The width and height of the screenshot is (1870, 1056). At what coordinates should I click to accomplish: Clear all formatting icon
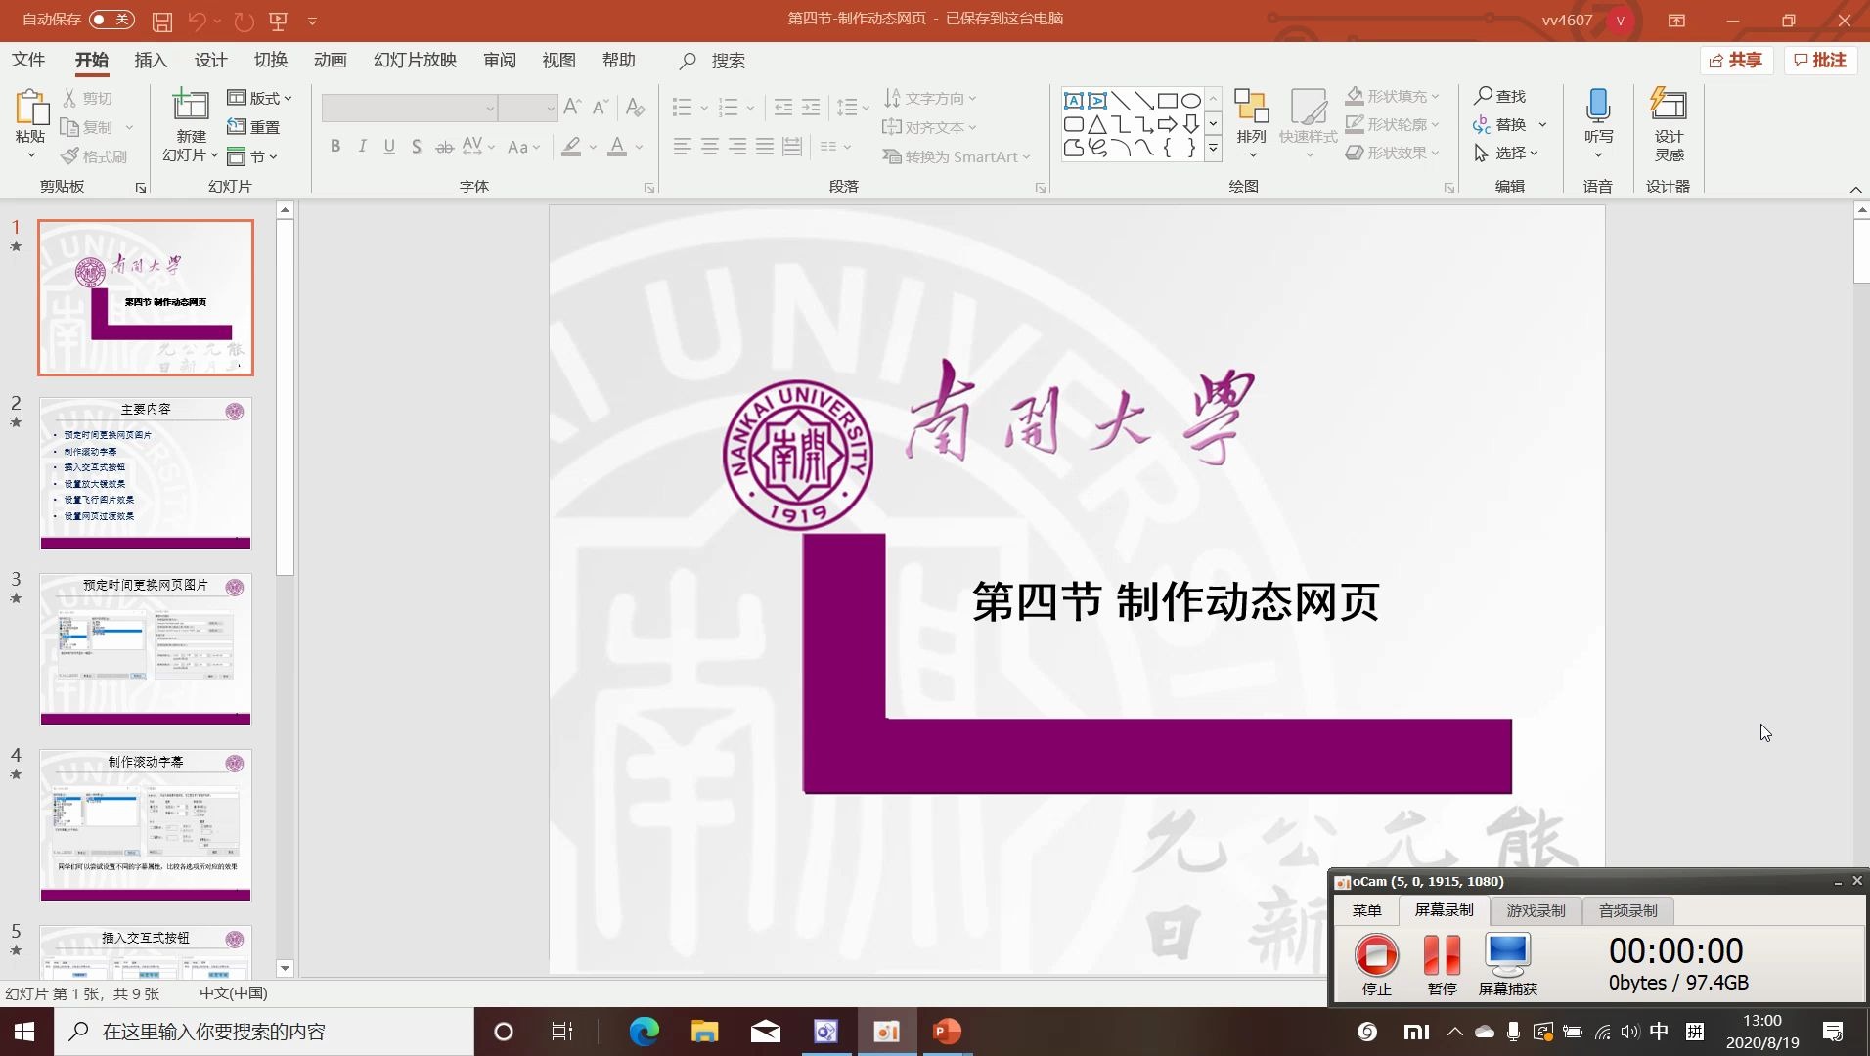click(x=636, y=106)
